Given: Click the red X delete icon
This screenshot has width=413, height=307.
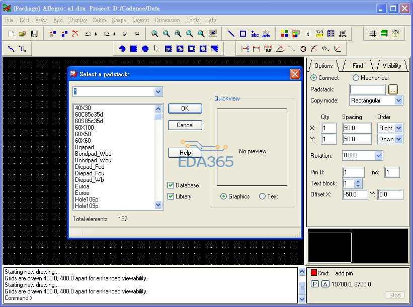Looking at the screenshot, I should 75,34.
